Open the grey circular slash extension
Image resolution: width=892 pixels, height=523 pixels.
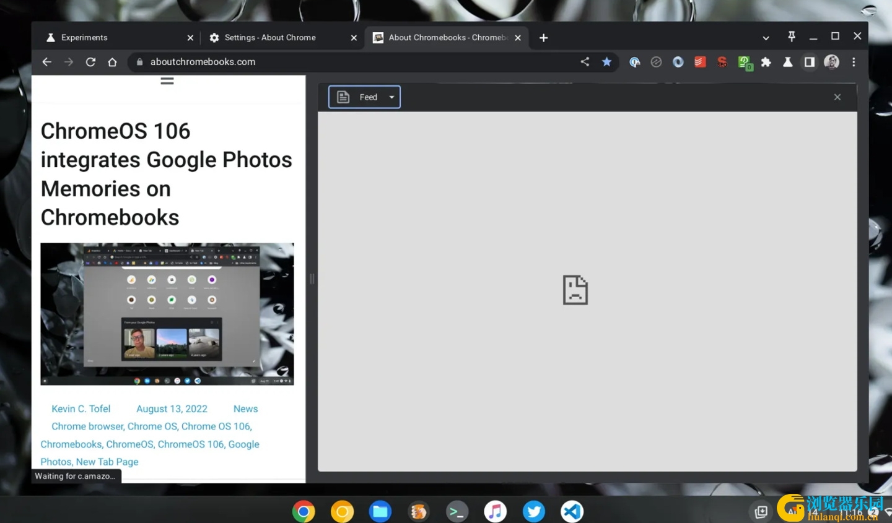(657, 62)
